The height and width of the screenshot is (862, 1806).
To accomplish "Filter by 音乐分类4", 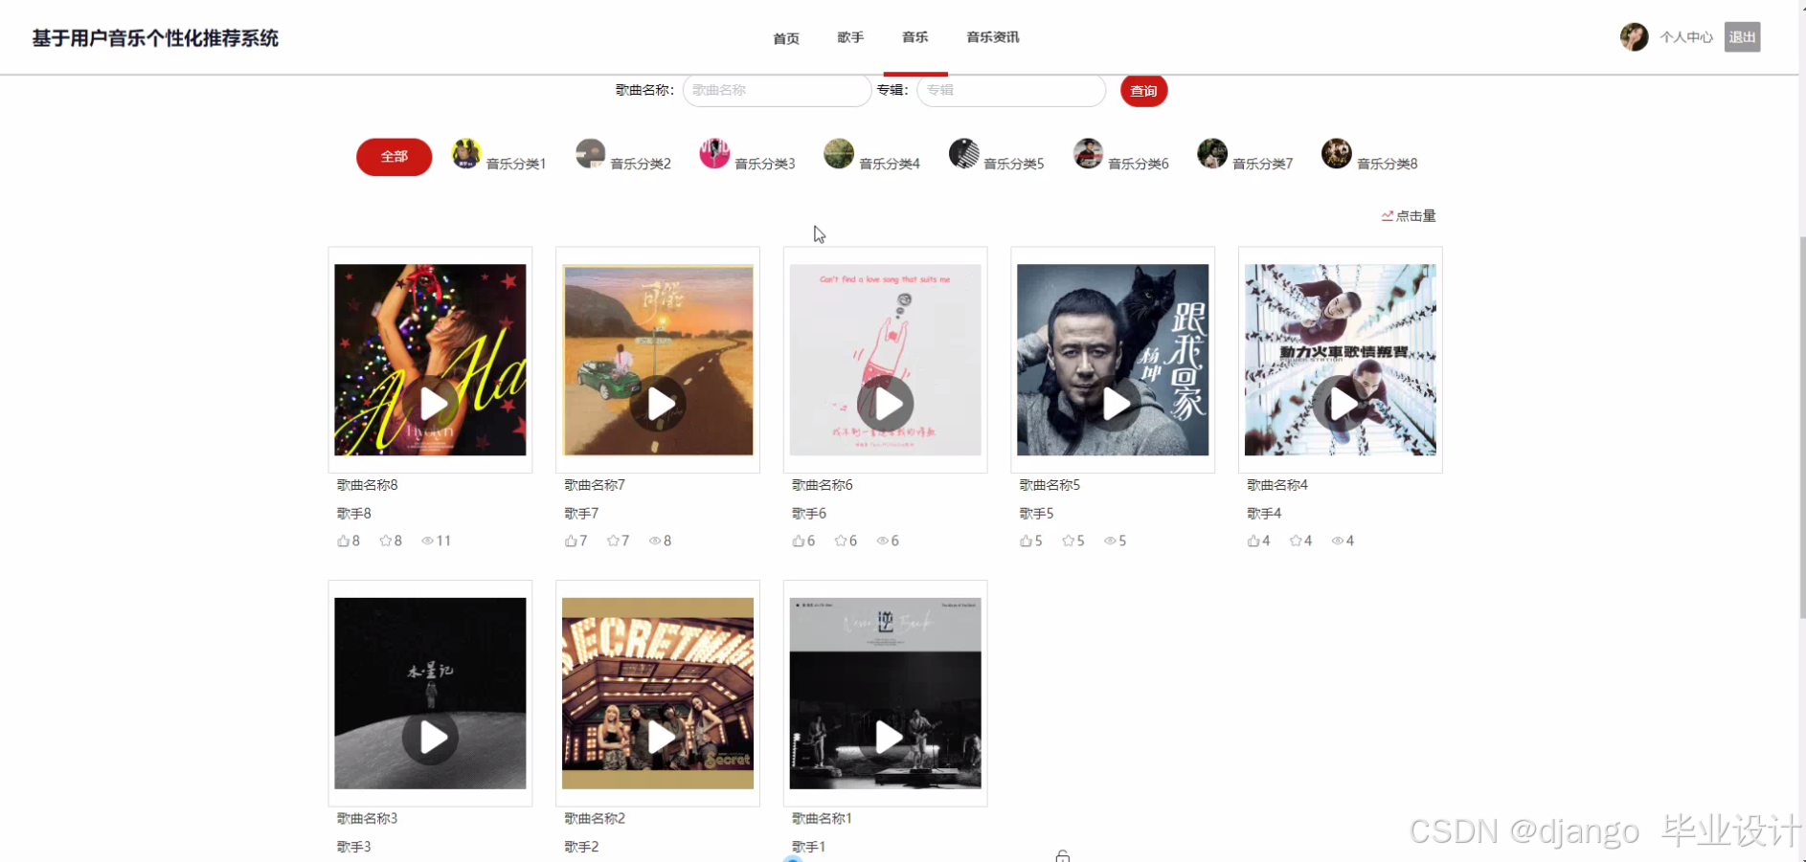I will pyautogui.click(x=872, y=155).
